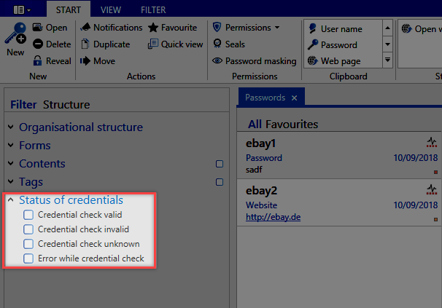Switch to the VIEW ribbon tab
Image resolution: width=442 pixels, height=308 pixels.
point(111,10)
